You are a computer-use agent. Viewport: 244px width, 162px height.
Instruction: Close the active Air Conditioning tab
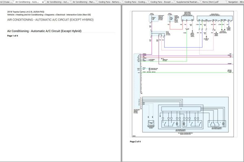tap(43, 2)
